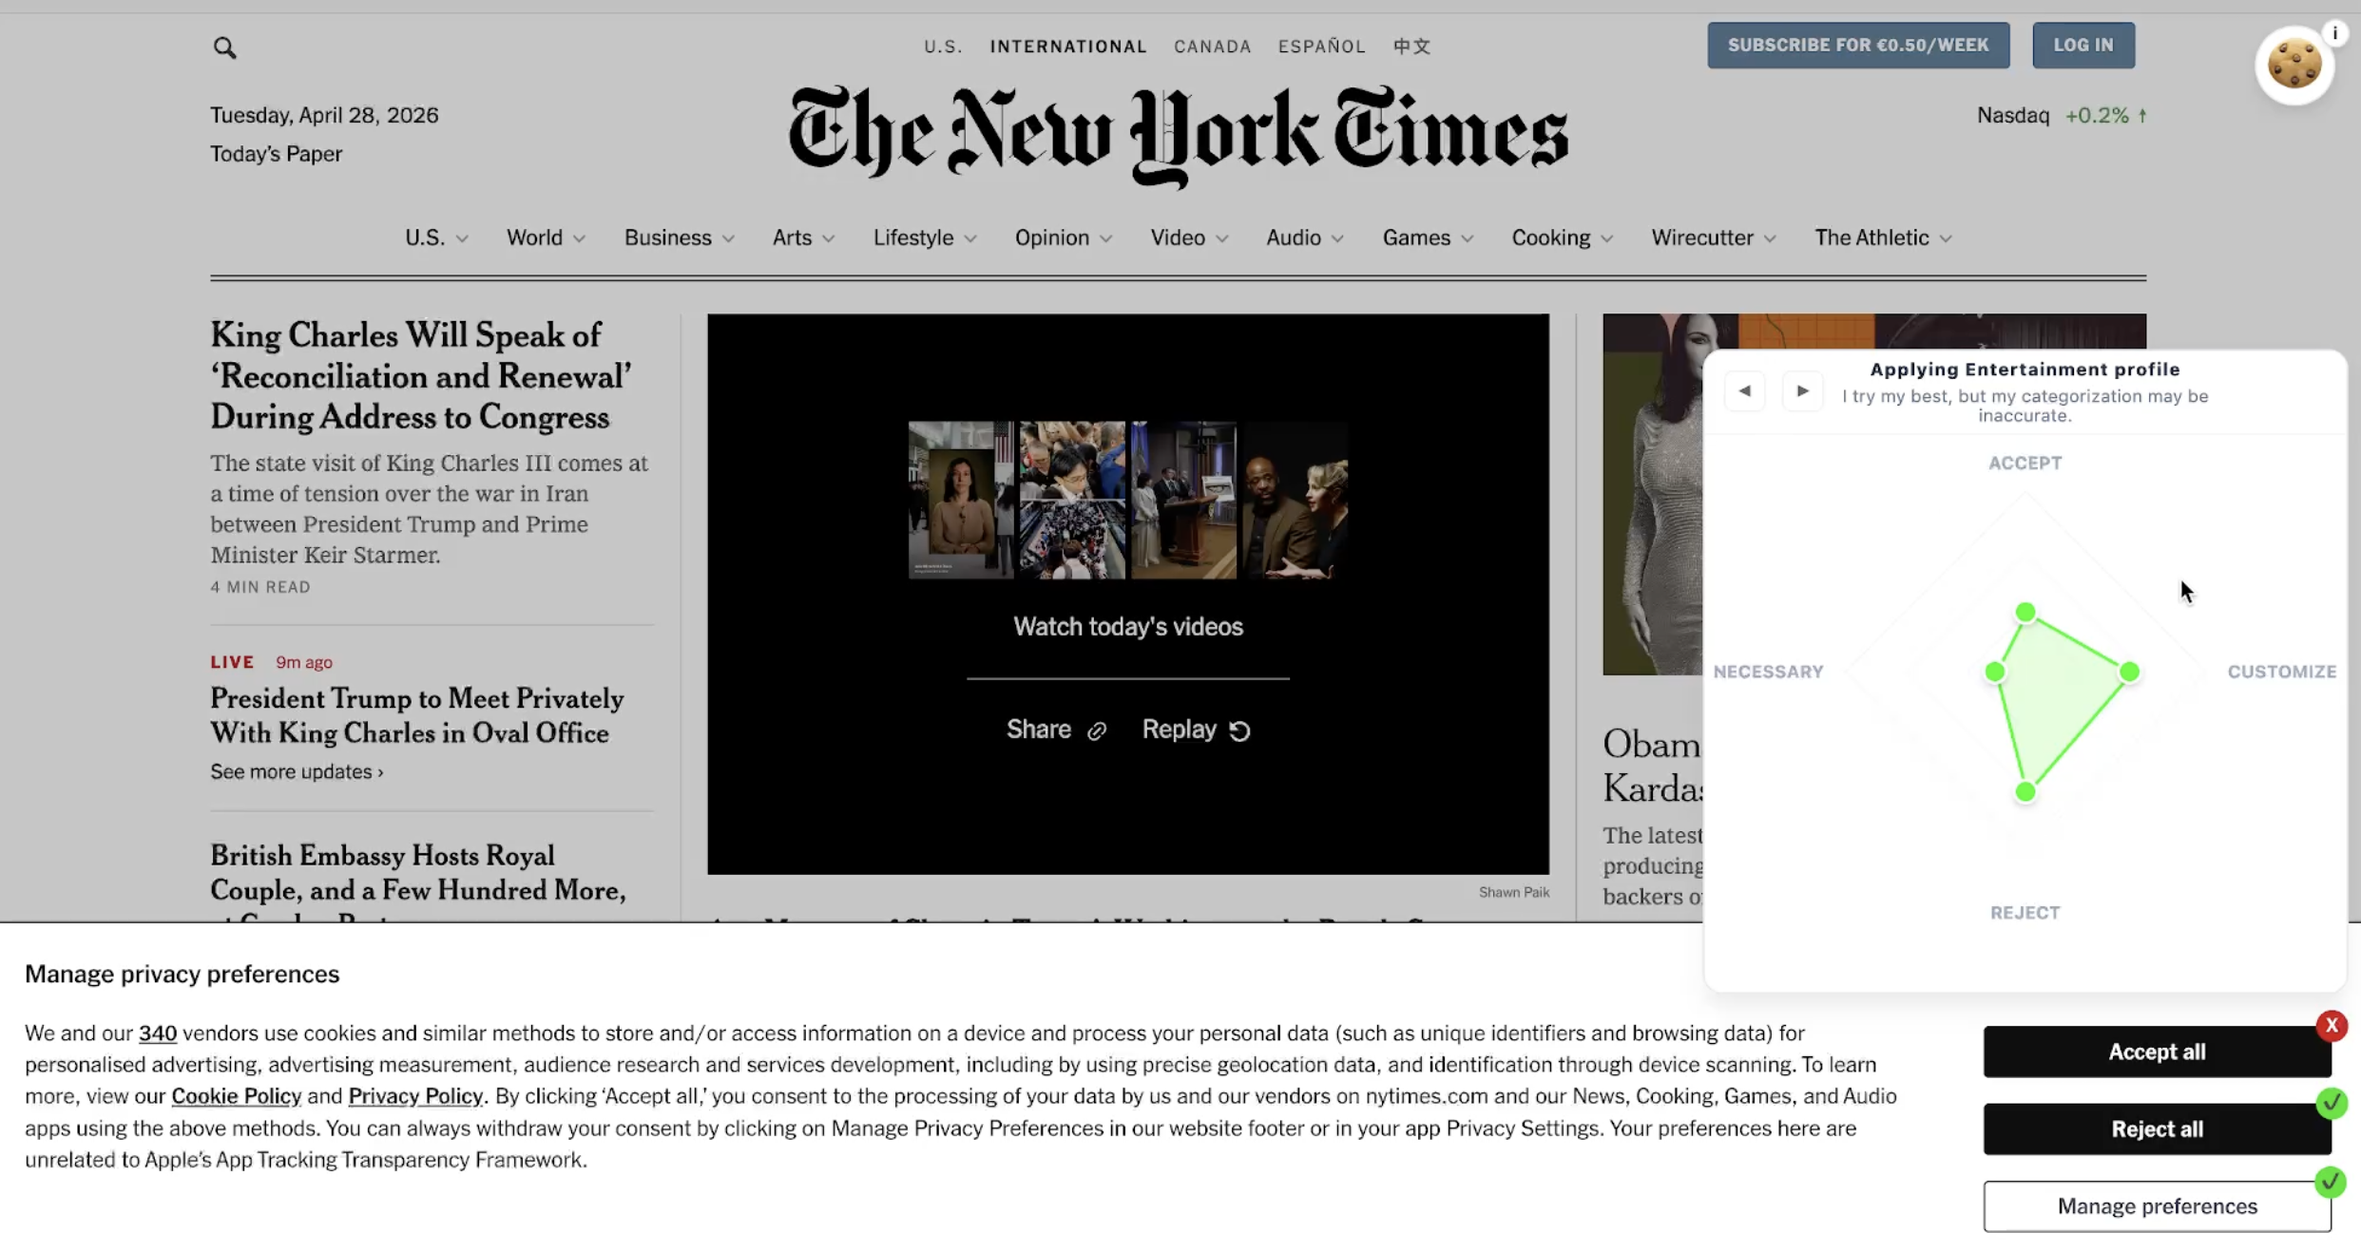The image size is (2361, 1252).
Task: Open the 340 vendors link
Action: click(x=158, y=1034)
